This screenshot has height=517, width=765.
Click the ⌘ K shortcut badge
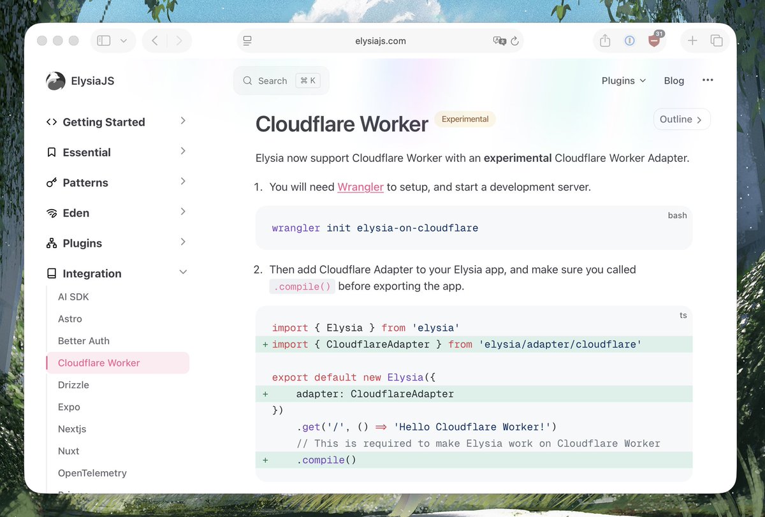point(308,81)
